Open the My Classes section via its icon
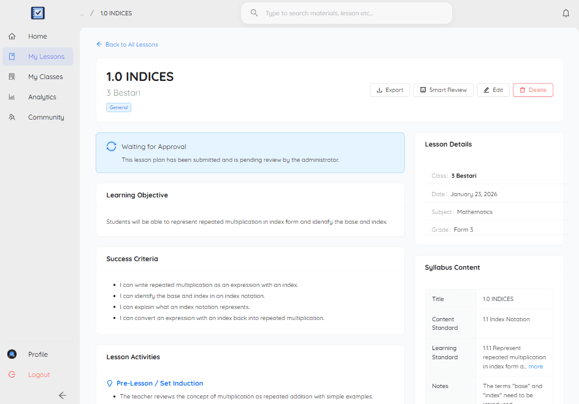 click(x=11, y=77)
